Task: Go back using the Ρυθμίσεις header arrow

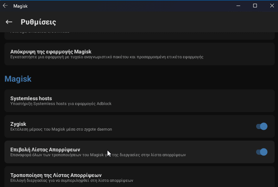Action: 9,22
